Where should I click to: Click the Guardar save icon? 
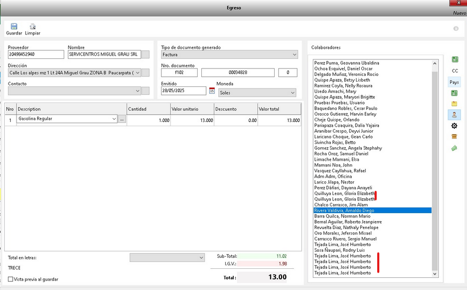14,27
